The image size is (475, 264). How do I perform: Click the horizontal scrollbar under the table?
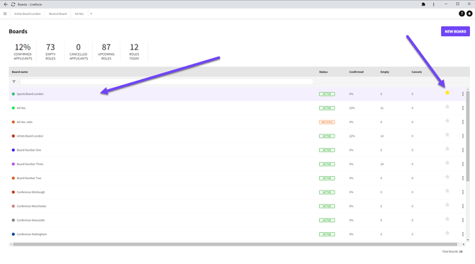(x=235, y=244)
